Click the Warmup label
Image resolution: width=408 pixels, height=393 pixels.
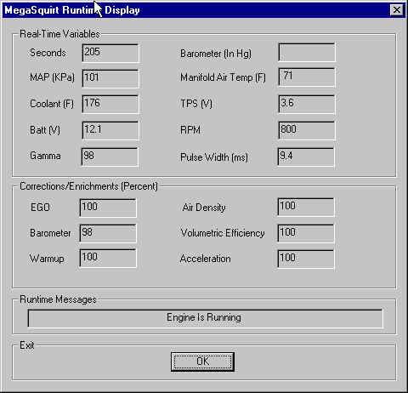tap(47, 259)
